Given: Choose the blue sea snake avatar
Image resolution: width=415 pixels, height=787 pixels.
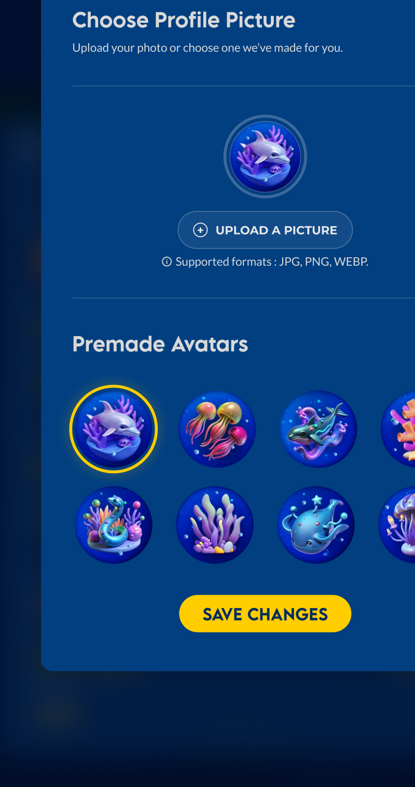Looking at the screenshot, I should [x=113, y=524].
